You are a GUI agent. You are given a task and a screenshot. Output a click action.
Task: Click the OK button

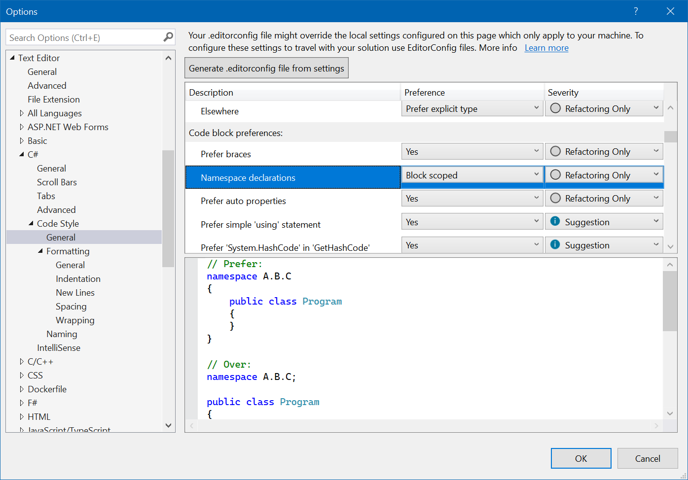pos(580,458)
